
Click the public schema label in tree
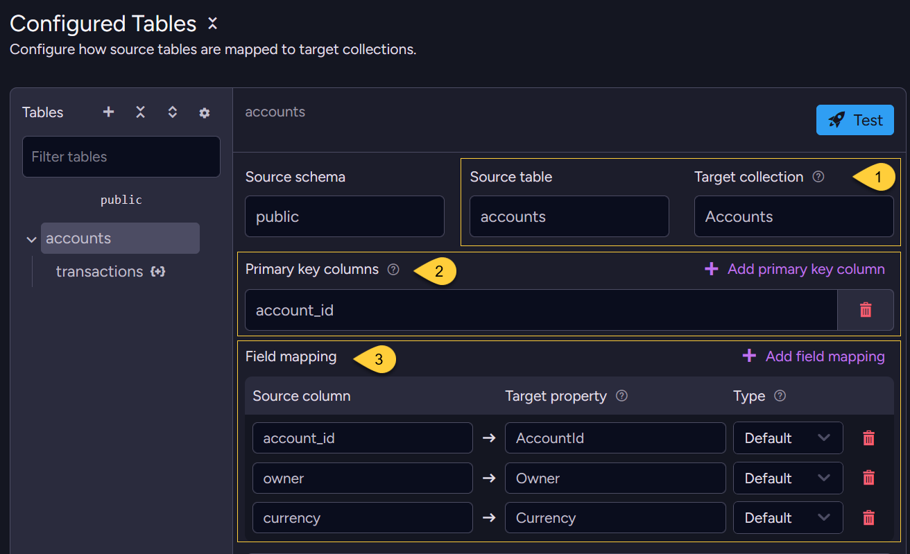(x=121, y=200)
